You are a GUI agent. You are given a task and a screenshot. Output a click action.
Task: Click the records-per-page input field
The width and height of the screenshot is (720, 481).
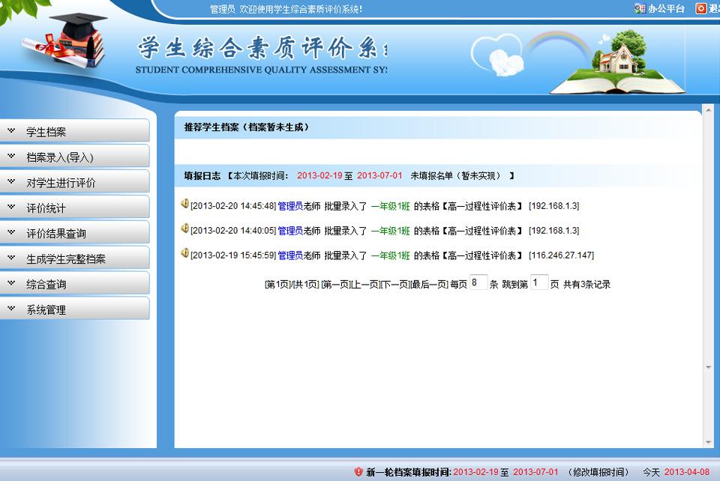click(478, 283)
